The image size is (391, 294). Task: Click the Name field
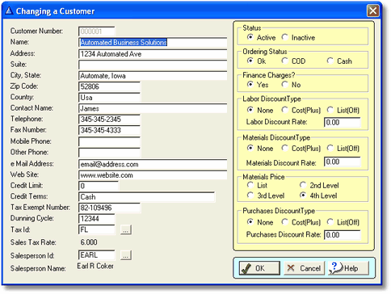tap(153, 43)
